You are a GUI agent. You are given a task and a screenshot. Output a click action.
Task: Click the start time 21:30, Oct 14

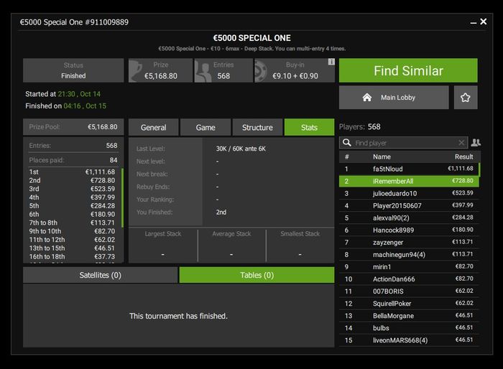coord(79,94)
